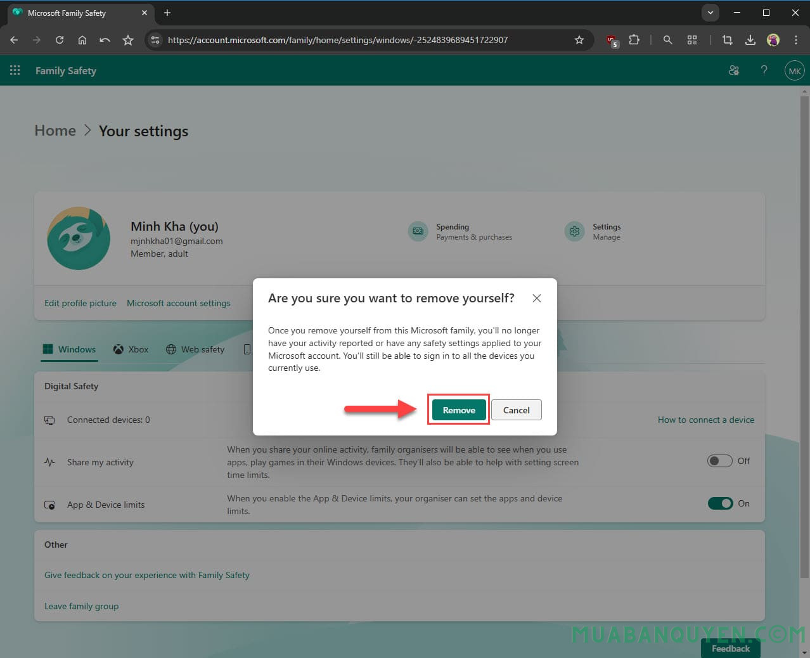Open a new browser tab

click(x=167, y=13)
